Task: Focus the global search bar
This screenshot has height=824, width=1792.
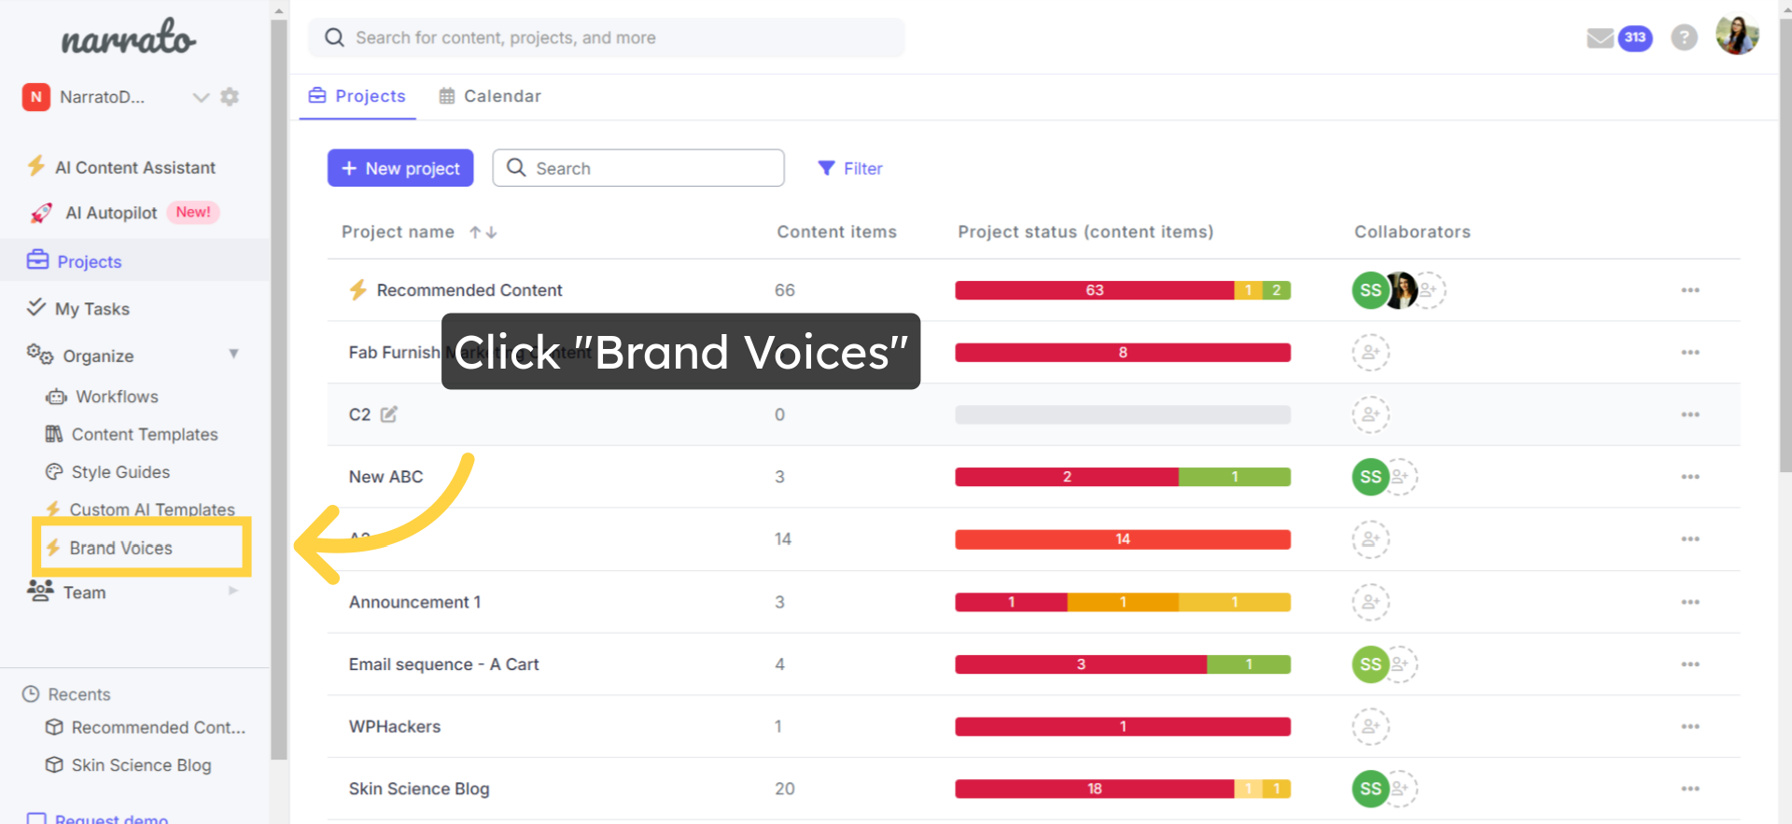Action: pos(607,37)
